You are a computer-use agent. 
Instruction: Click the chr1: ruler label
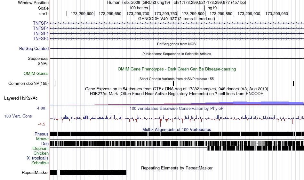point(44,13)
